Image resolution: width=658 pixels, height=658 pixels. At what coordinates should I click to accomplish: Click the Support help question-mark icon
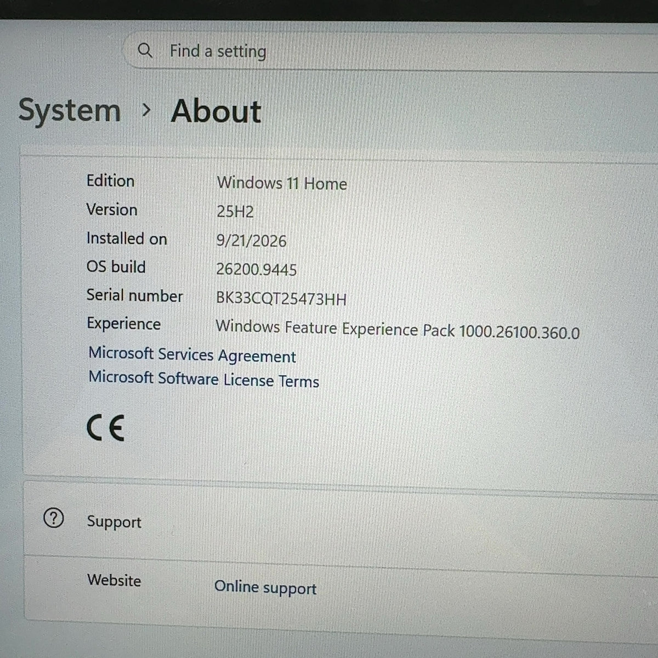coord(53,518)
